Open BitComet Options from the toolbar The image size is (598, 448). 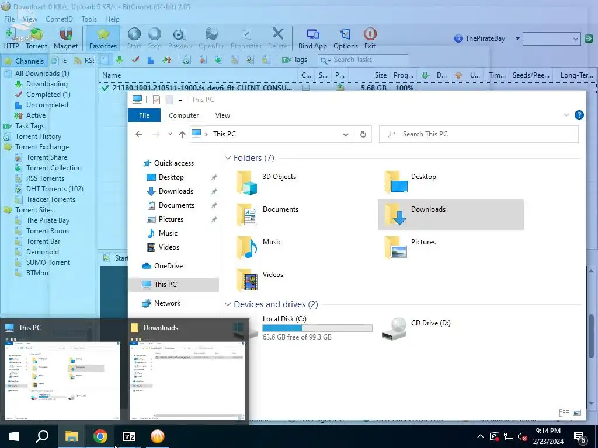click(346, 38)
